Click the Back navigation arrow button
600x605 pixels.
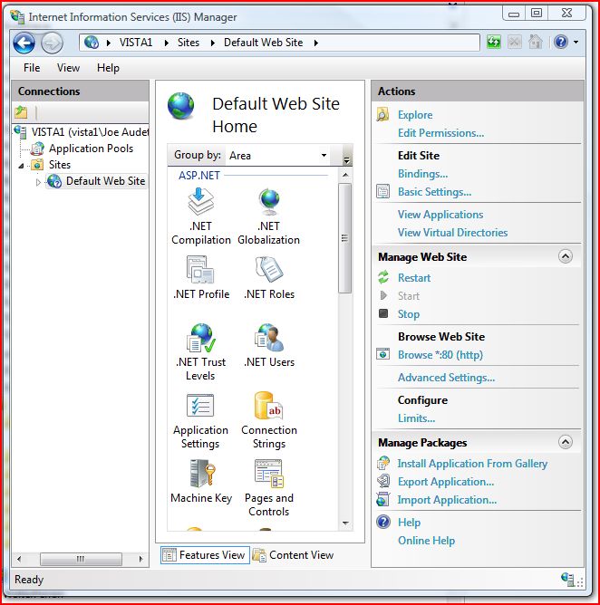pos(24,43)
